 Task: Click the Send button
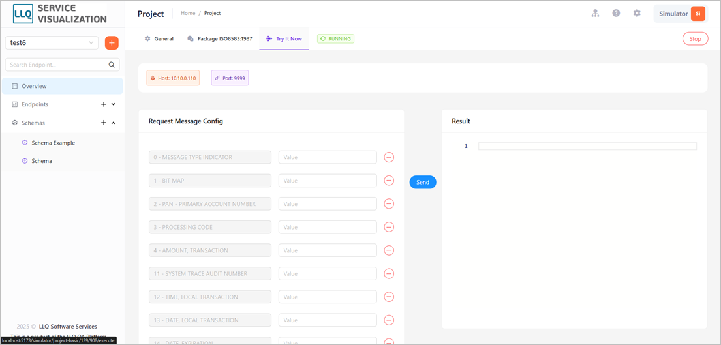coord(423,183)
